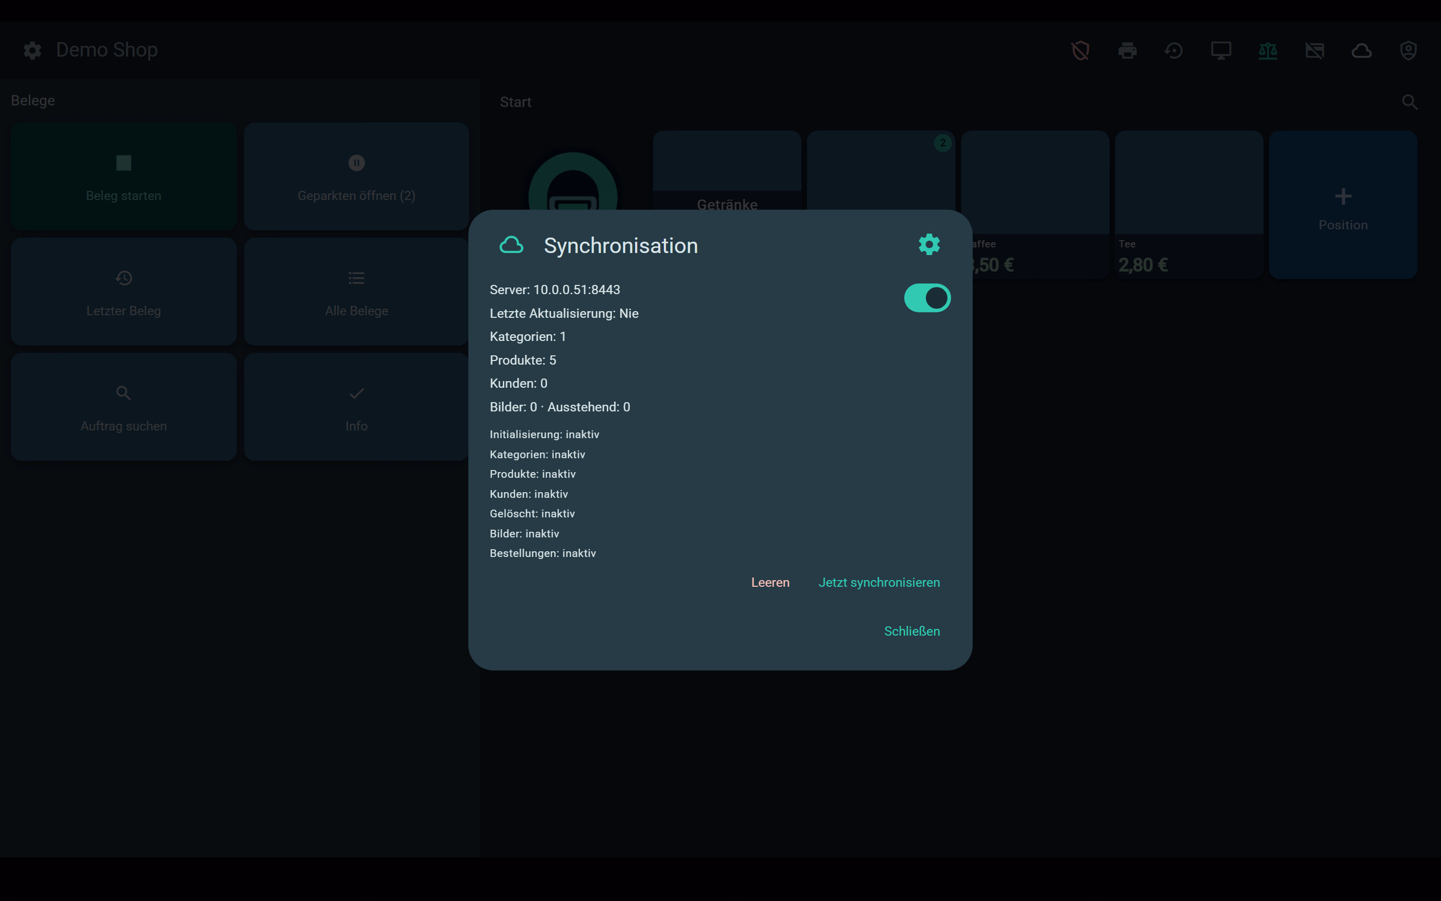The image size is (1441, 901).
Task: Click the Kunden: 0 line
Action: click(x=518, y=383)
